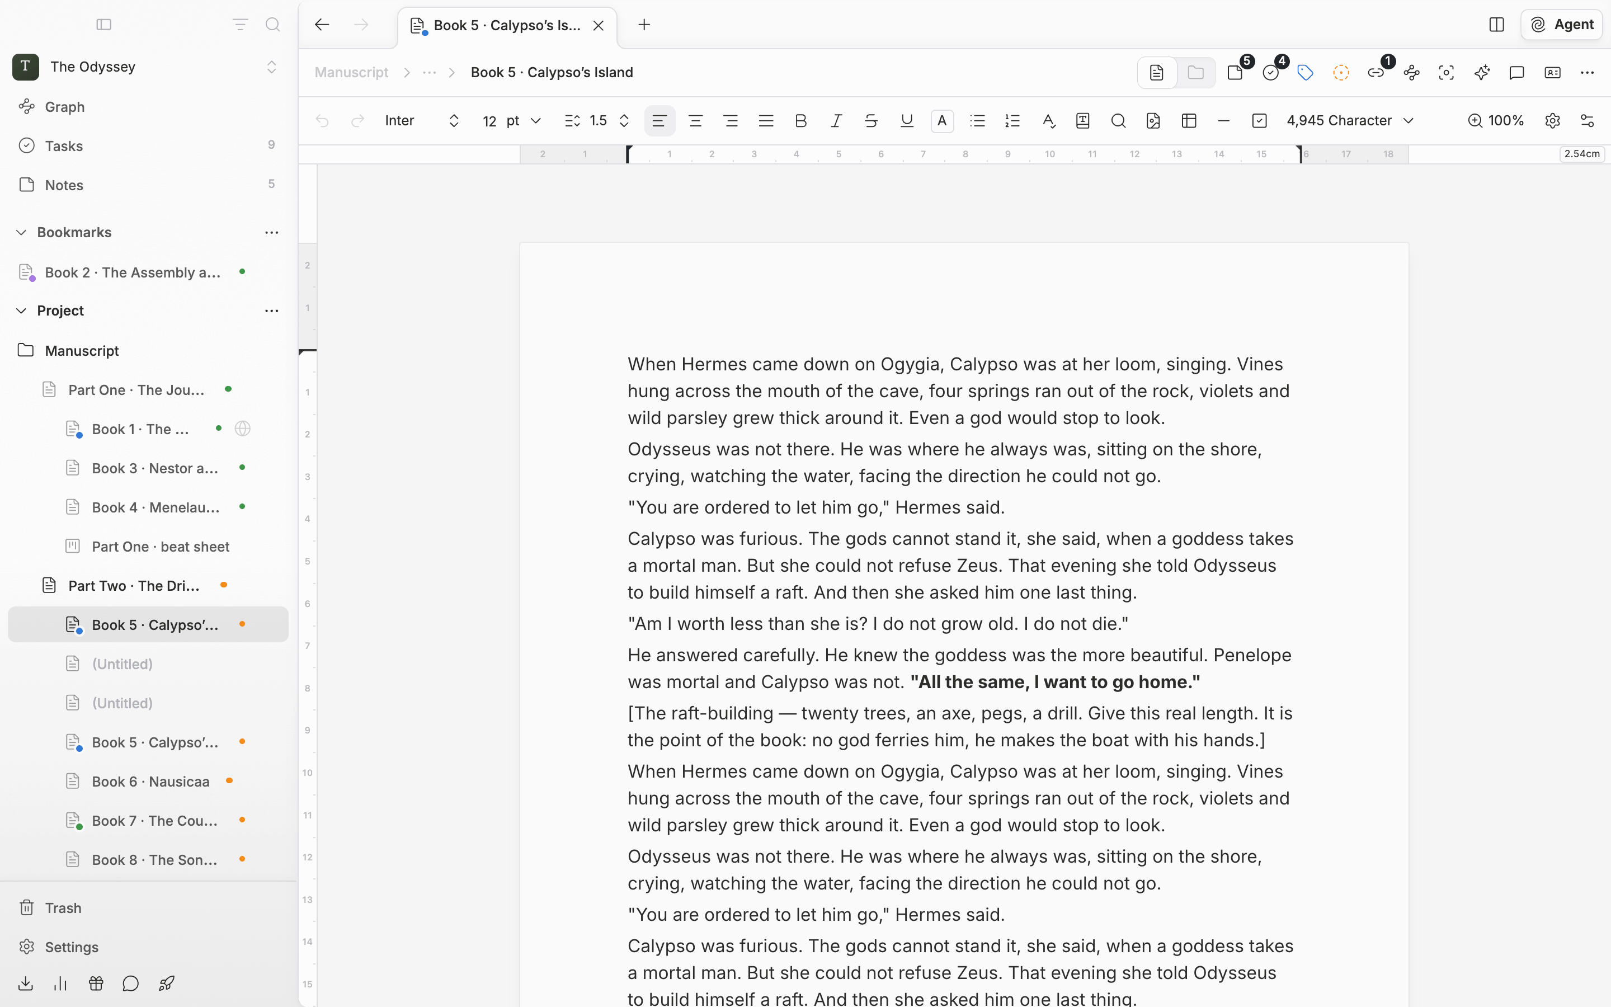Viewport: 1611px width, 1007px height.
Task: Insert a numbered list
Action: 1012,120
